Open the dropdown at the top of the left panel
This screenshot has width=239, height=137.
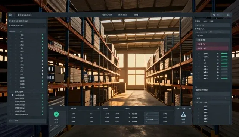pyautogui.click(x=27, y=26)
